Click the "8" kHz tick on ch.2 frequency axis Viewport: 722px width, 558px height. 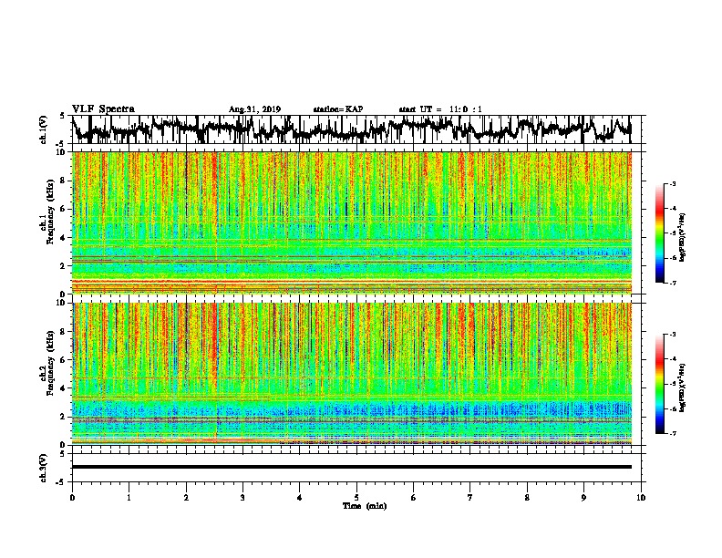click(x=65, y=332)
